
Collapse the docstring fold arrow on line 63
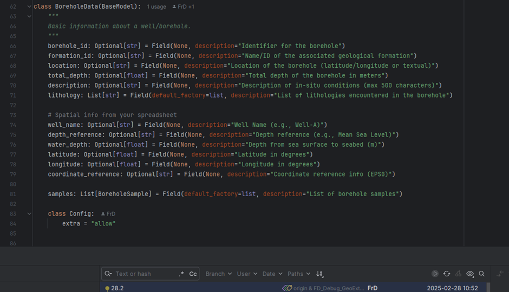point(29,16)
